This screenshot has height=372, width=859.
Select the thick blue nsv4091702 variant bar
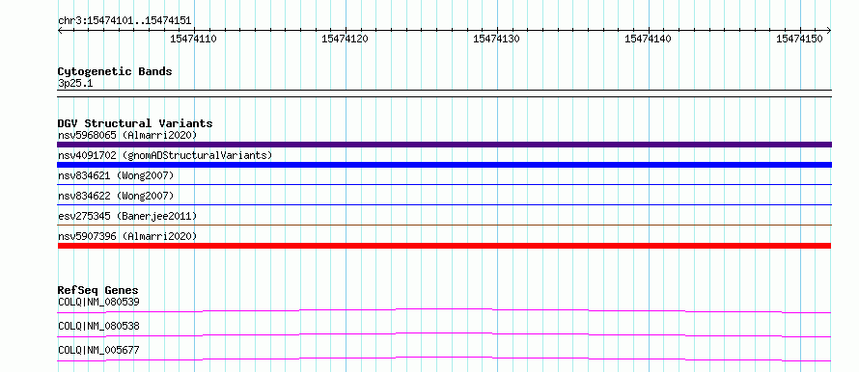tap(444, 165)
